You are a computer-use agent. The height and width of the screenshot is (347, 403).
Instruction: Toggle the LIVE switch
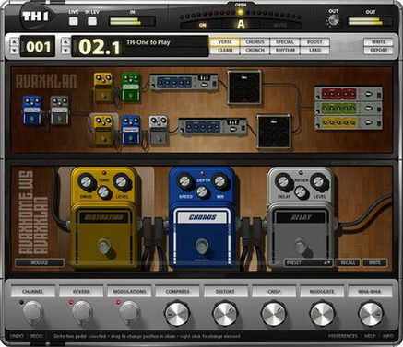pos(73,21)
